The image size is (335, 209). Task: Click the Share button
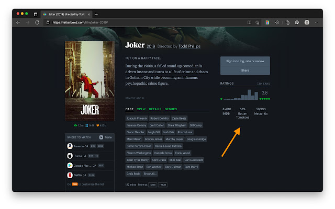(x=245, y=71)
